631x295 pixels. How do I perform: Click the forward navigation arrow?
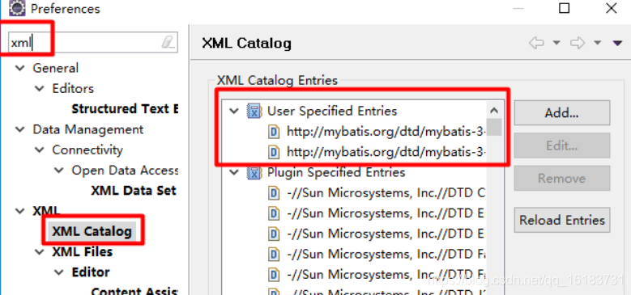point(578,43)
